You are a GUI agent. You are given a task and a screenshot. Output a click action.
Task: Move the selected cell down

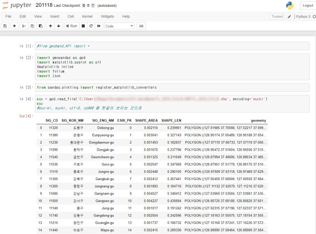59,26
